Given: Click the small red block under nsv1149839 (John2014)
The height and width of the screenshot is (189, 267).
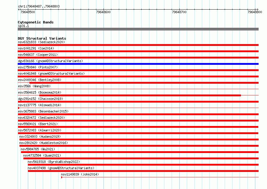Looking at the screenshot, I should point(61,177).
